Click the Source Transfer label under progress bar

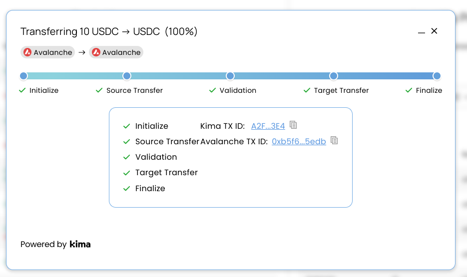click(x=134, y=91)
